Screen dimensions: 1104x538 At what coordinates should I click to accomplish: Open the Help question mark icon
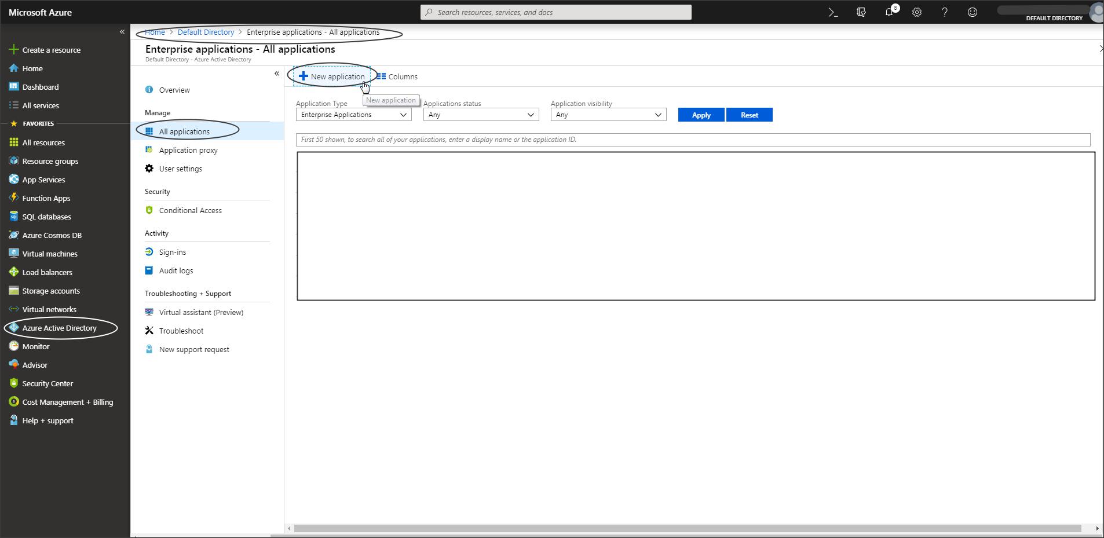tap(945, 12)
